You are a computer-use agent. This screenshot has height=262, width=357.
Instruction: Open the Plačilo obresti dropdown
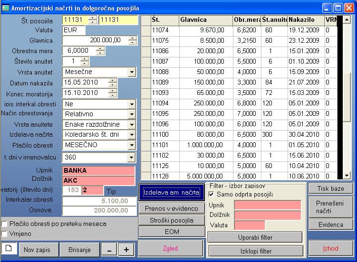[132, 145]
